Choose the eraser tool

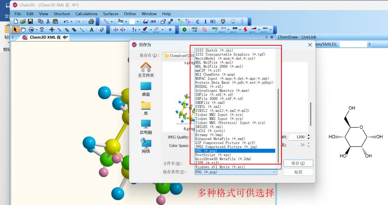click(102, 29)
